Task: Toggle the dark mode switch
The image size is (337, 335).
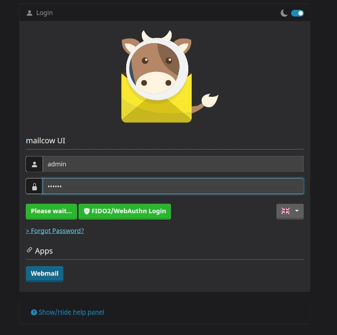Action: 297,13
